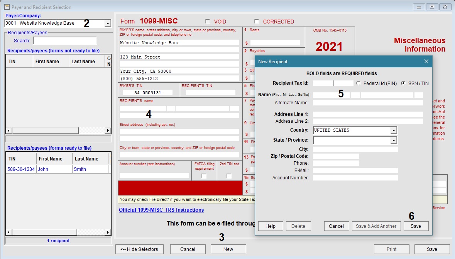Click the Rents amount field
The image size is (455, 259).
point(275,43)
